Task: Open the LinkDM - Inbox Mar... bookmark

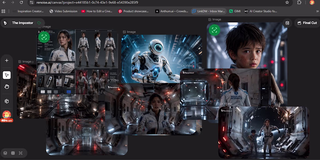Action: [x=209, y=11]
